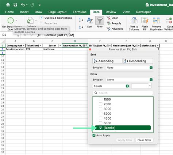Select the Healthcare cell
Screen dimensions: 173x155
52,49
